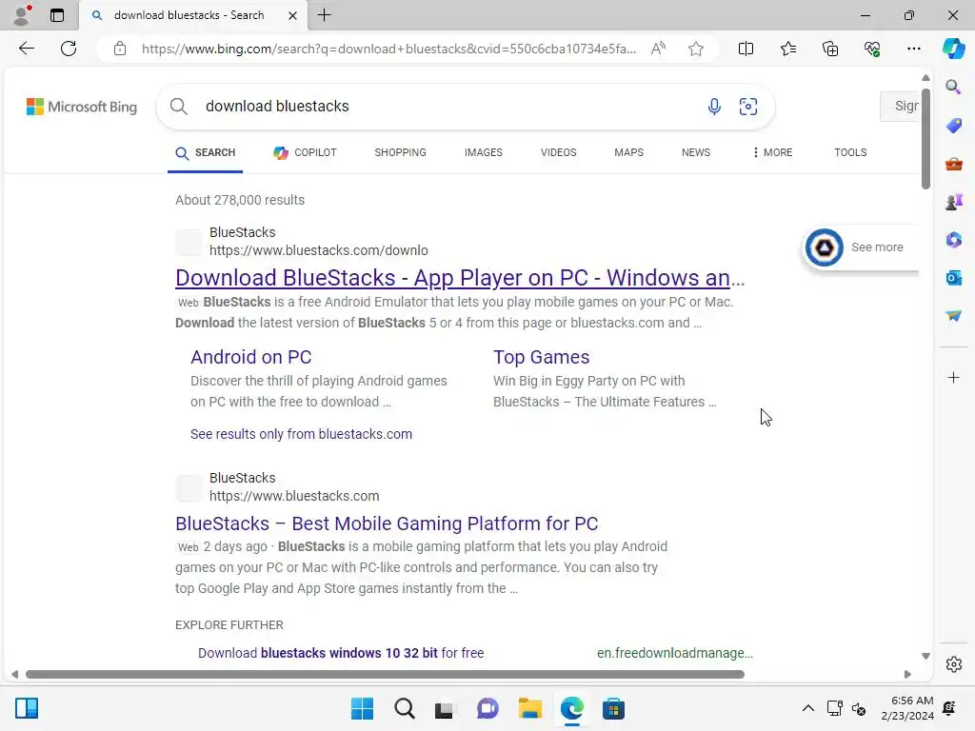Screen dimensions: 975x731
Task: Open sidebar Search icon
Action: [953, 87]
